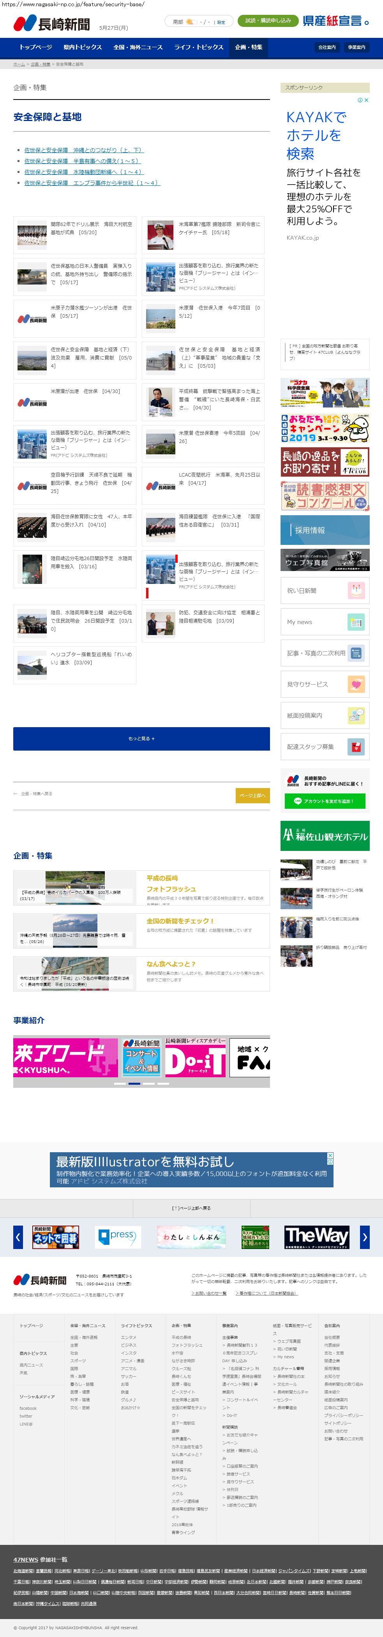Open My news via its newspaper icon
Image resolution: width=383 pixels, height=1637 pixels.
(x=356, y=622)
